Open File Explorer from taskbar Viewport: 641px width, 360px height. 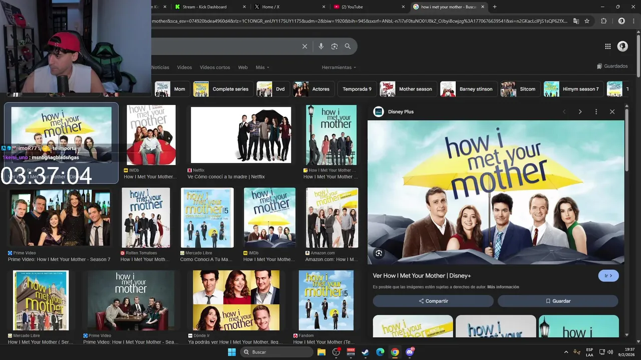pos(322,352)
